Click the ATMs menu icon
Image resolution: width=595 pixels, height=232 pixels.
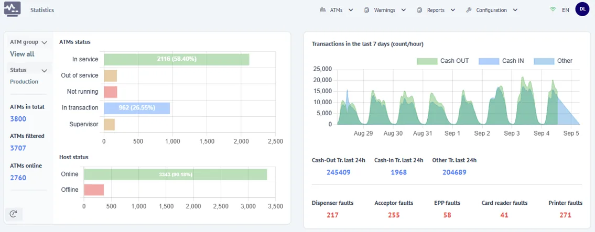click(x=322, y=10)
